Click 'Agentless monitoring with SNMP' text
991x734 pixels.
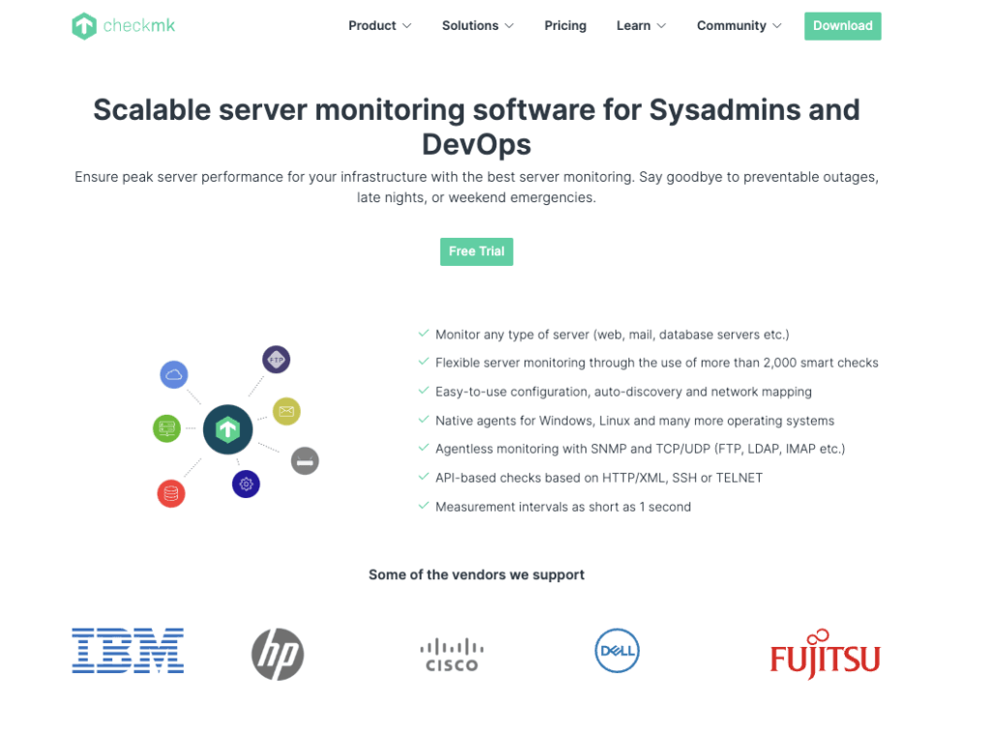641,449
